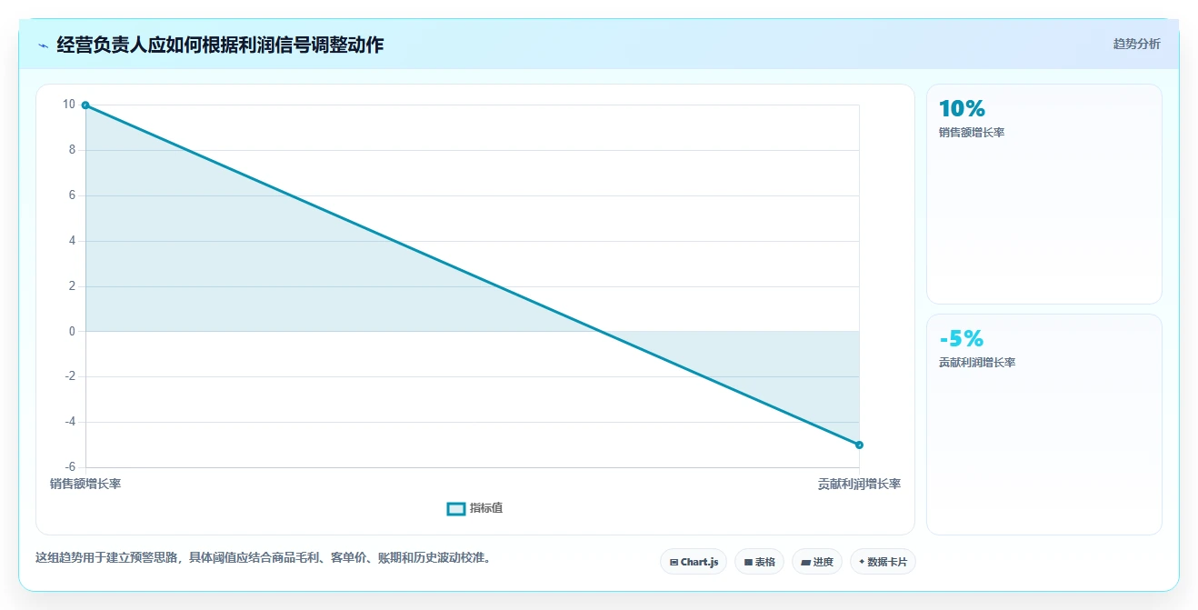Click the 贡献利润增长率 x-axis label
The height and width of the screenshot is (610, 1198).
click(859, 484)
